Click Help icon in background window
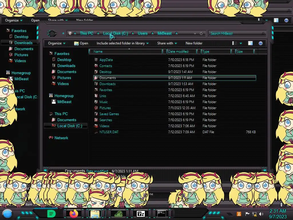Image resolution: width=293 pixels, height=220 pixels. [x=286, y=20]
